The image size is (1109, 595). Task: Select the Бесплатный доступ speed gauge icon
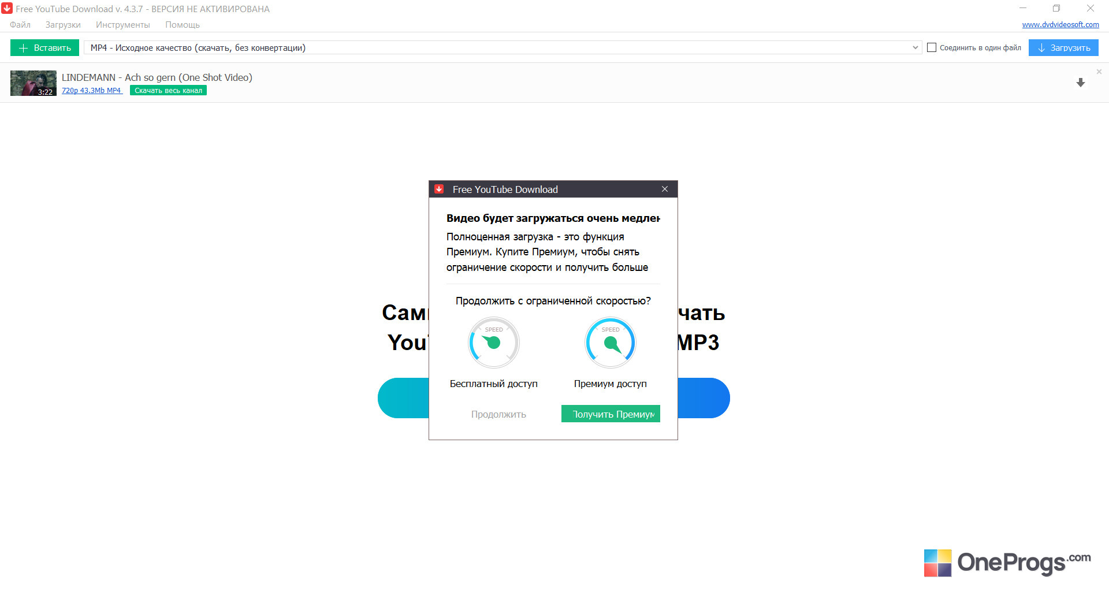(x=494, y=343)
